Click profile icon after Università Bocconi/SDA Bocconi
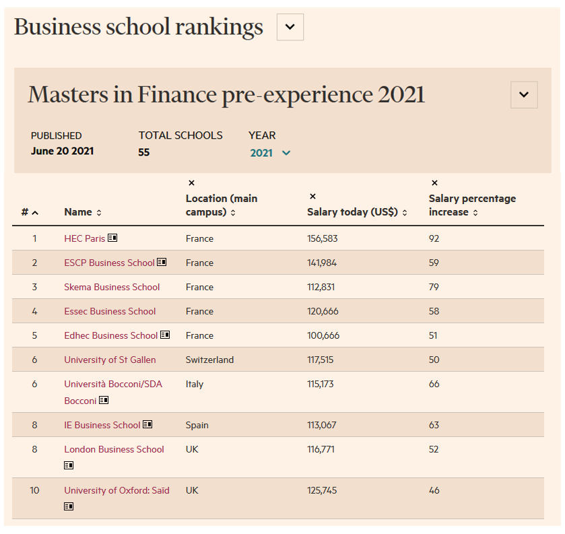This screenshot has width=565, height=534. point(104,401)
